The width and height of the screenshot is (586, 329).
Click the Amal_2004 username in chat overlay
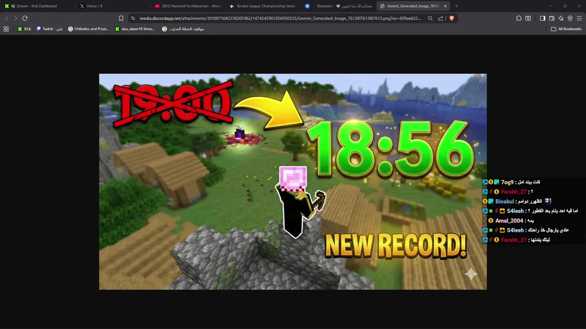click(x=509, y=221)
